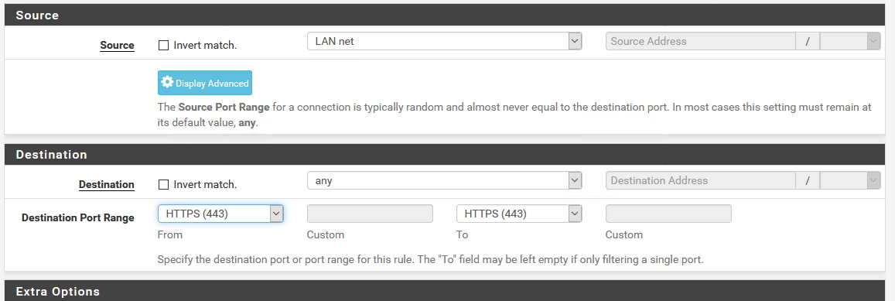Click the Display Advanced button

pyautogui.click(x=205, y=83)
